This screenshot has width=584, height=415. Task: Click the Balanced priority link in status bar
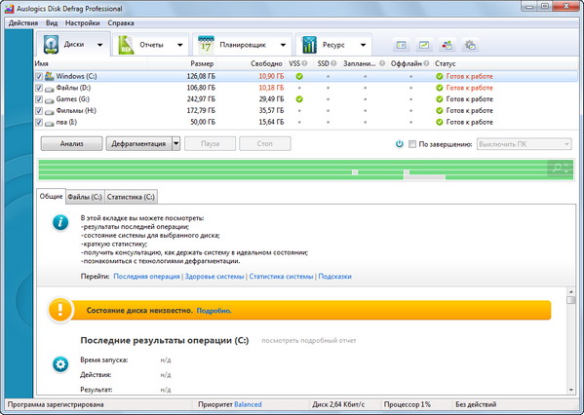[x=248, y=404]
